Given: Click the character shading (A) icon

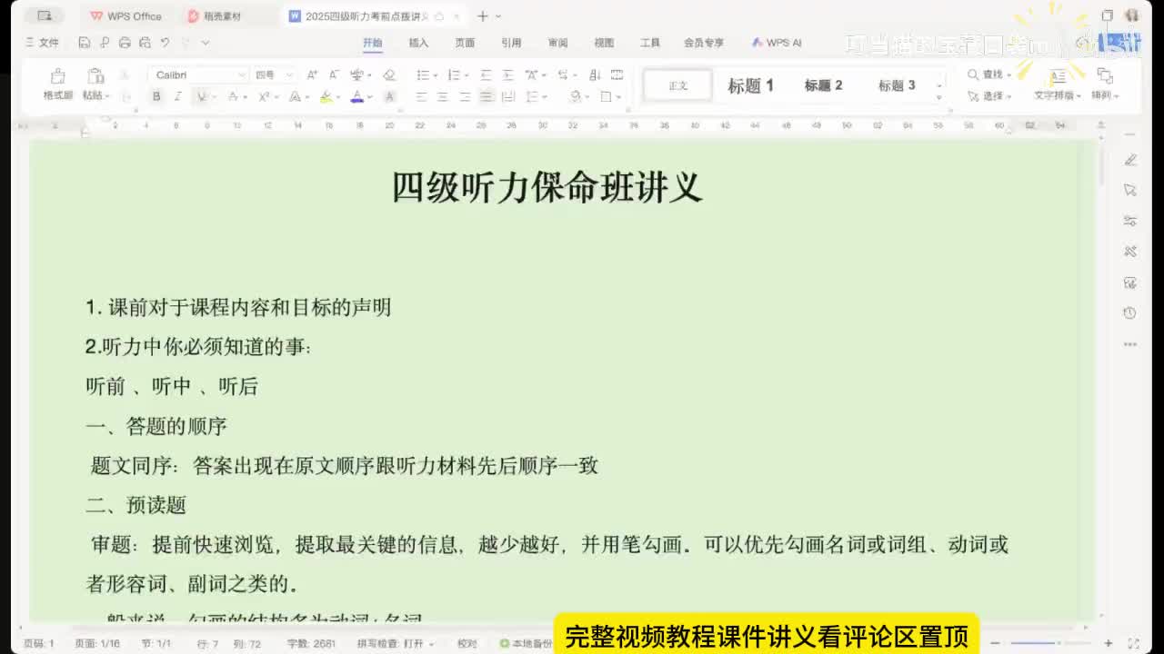Looking at the screenshot, I should click(389, 96).
